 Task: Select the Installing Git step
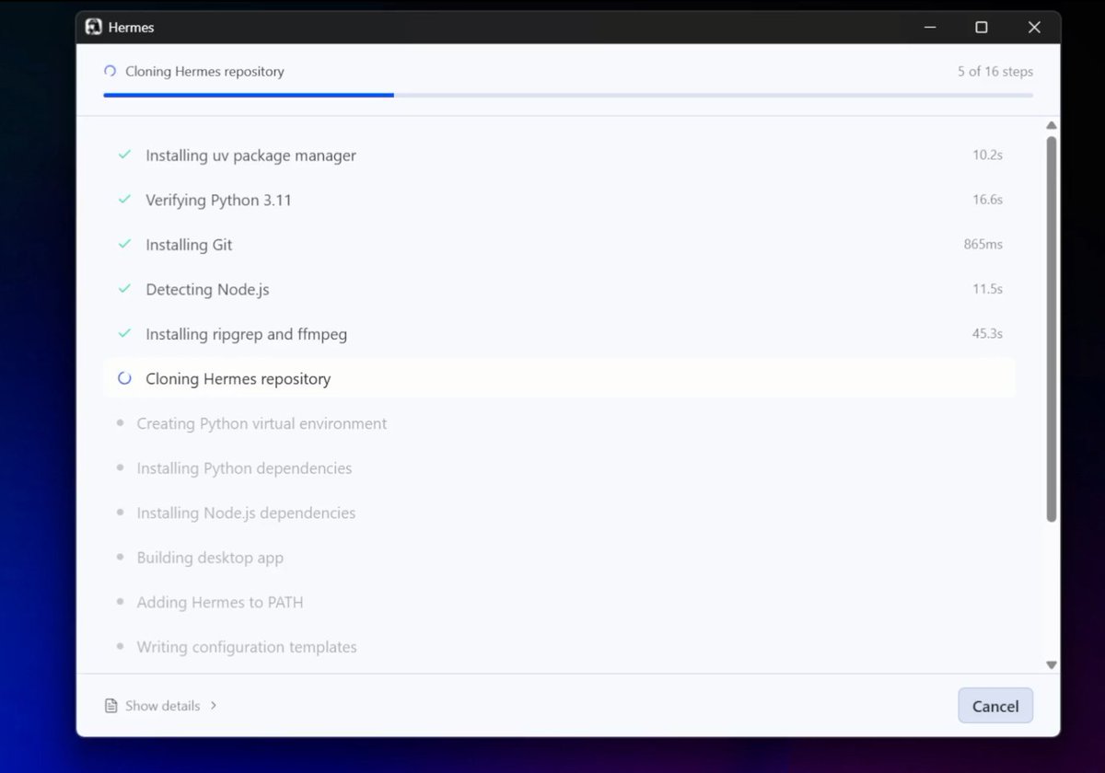click(x=189, y=245)
